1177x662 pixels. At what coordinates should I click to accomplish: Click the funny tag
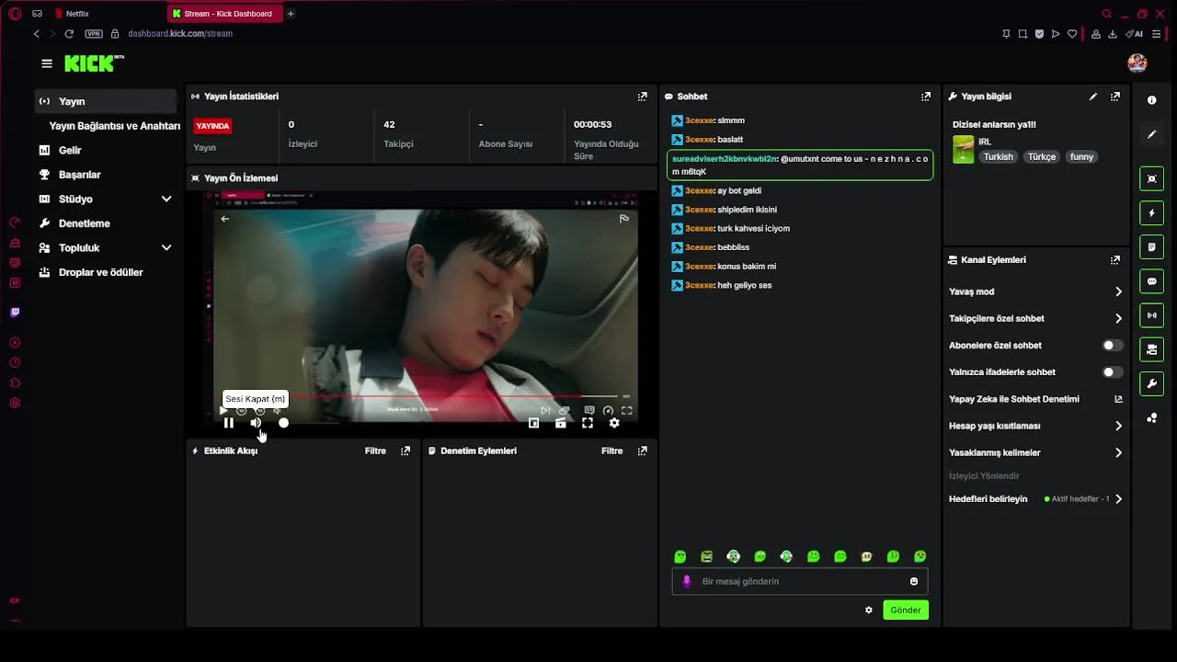coord(1081,157)
